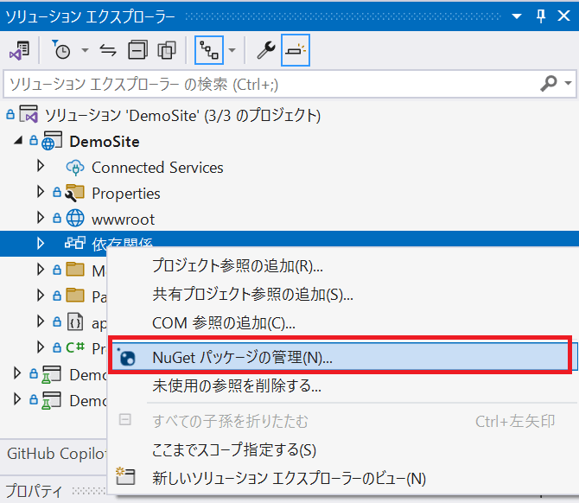Select the solution 'DemoSite' root node

tap(182, 116)
